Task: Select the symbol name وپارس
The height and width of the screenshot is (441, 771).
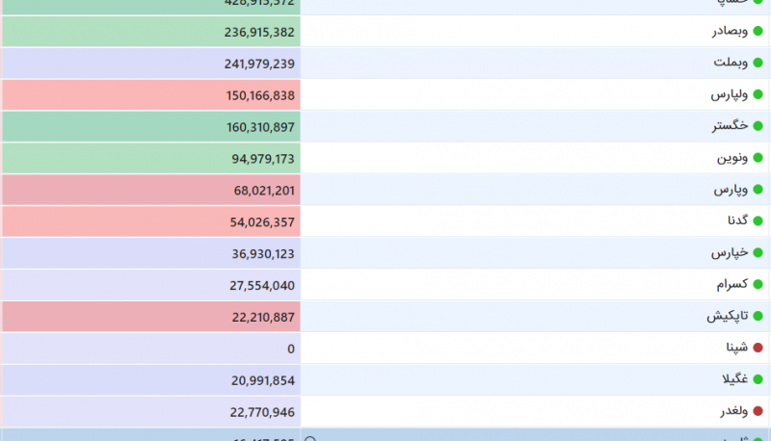Action: click(731, 190)
